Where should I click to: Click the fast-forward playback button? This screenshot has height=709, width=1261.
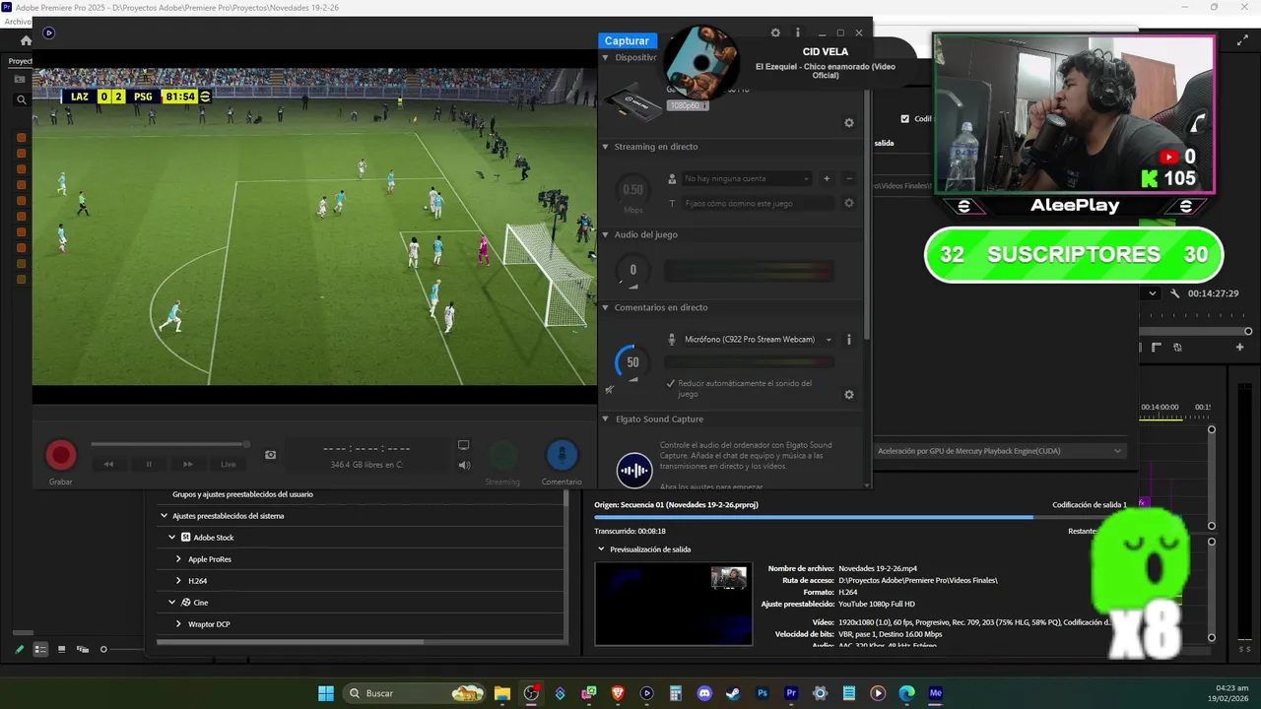click(x=188, y=464)
